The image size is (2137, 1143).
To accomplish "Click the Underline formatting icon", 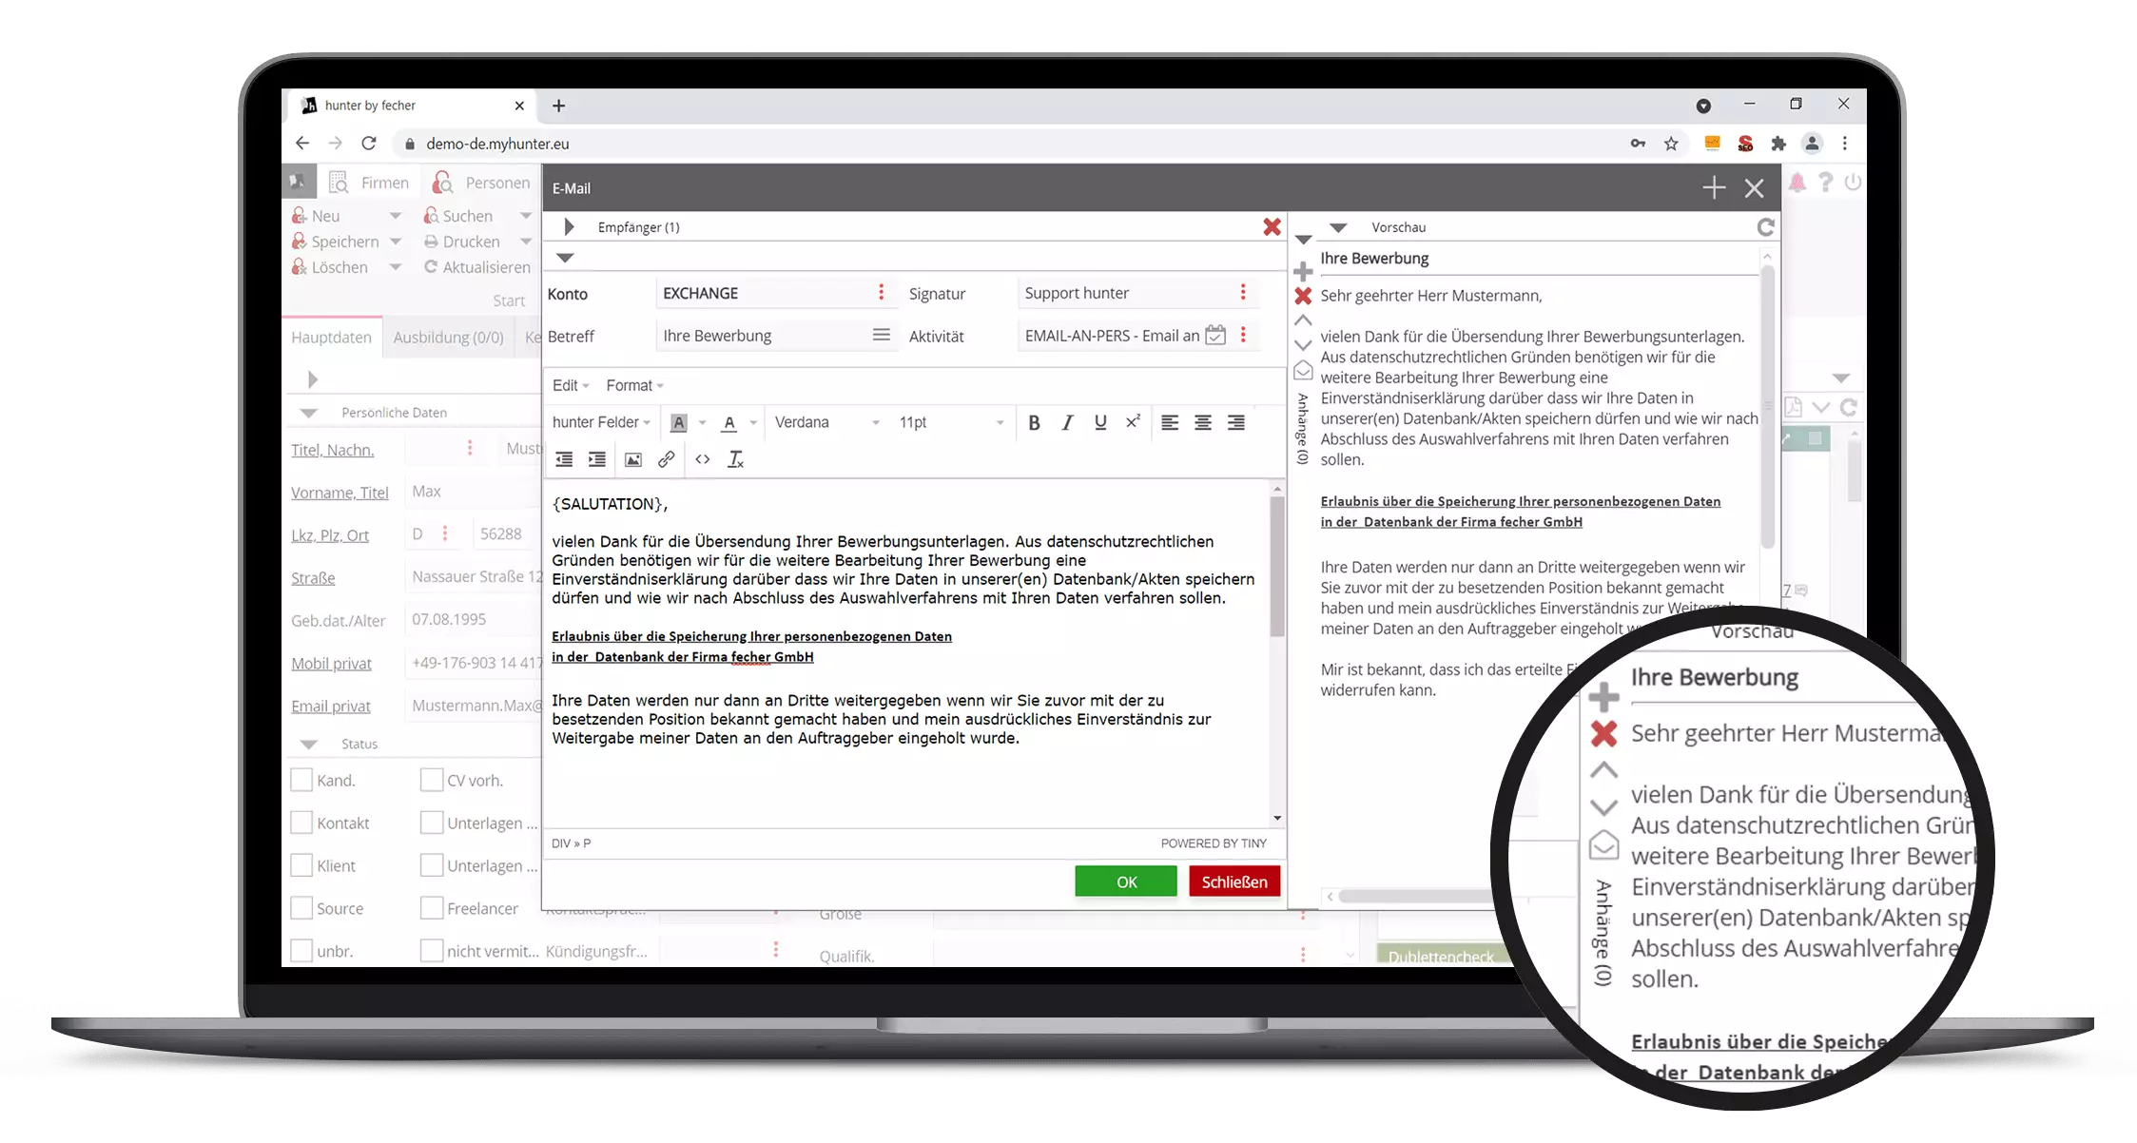I will pyautogui.click(x=1099, y=422).
